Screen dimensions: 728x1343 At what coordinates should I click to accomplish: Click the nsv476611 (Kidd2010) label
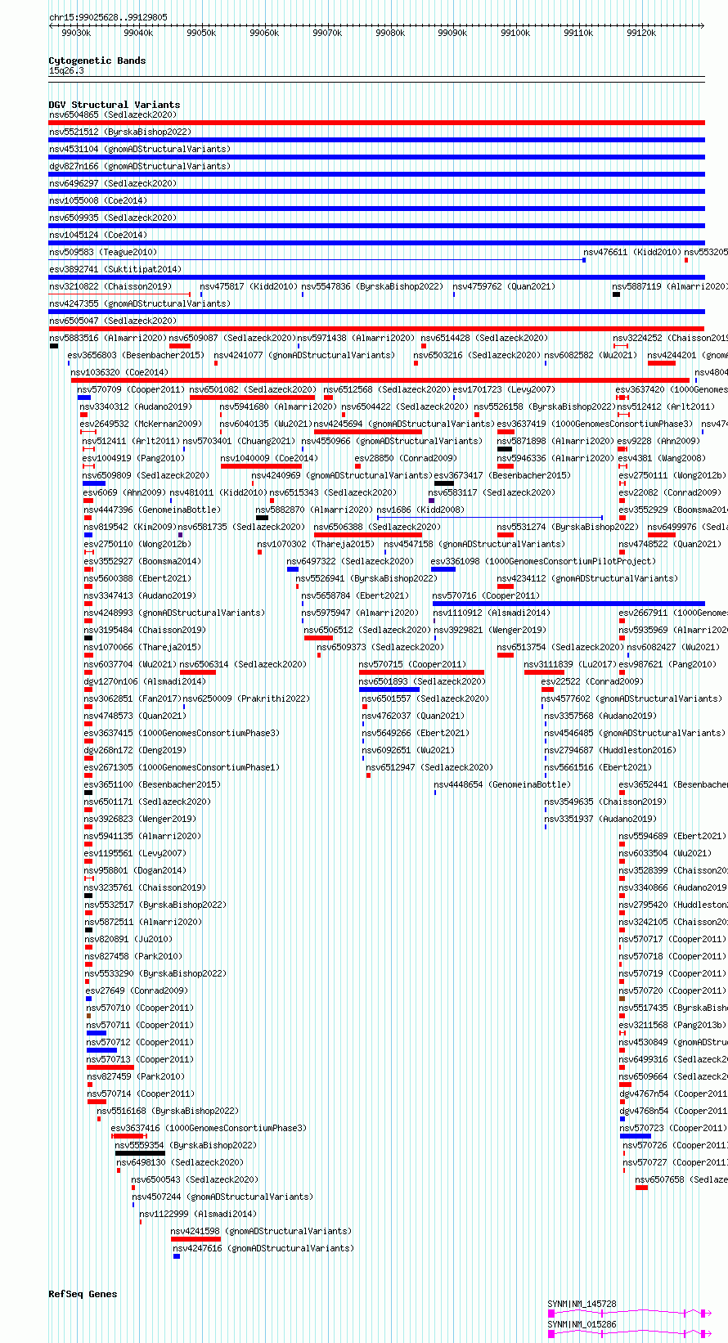coord(631,252)
